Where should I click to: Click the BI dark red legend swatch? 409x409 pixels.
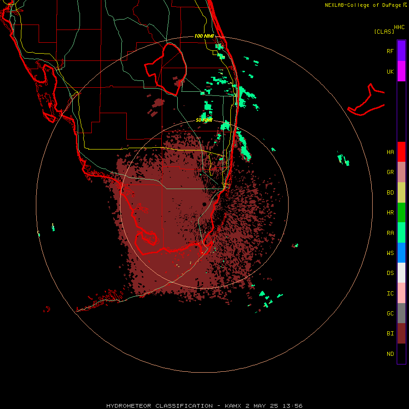coord(401,334)
